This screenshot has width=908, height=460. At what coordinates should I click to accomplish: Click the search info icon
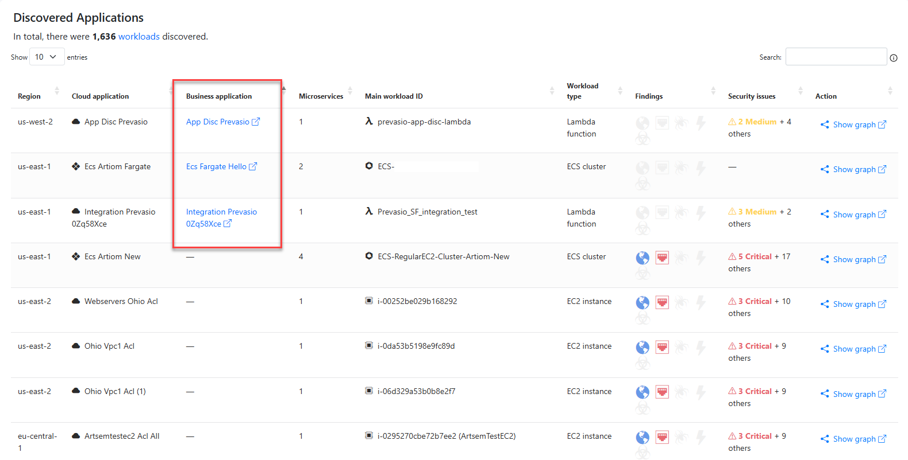click(x=893, y=58)
